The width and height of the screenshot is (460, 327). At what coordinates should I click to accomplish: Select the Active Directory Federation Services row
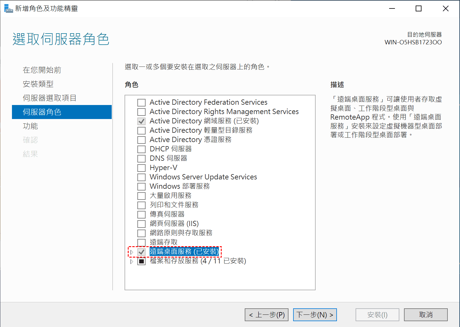[209, 102]
